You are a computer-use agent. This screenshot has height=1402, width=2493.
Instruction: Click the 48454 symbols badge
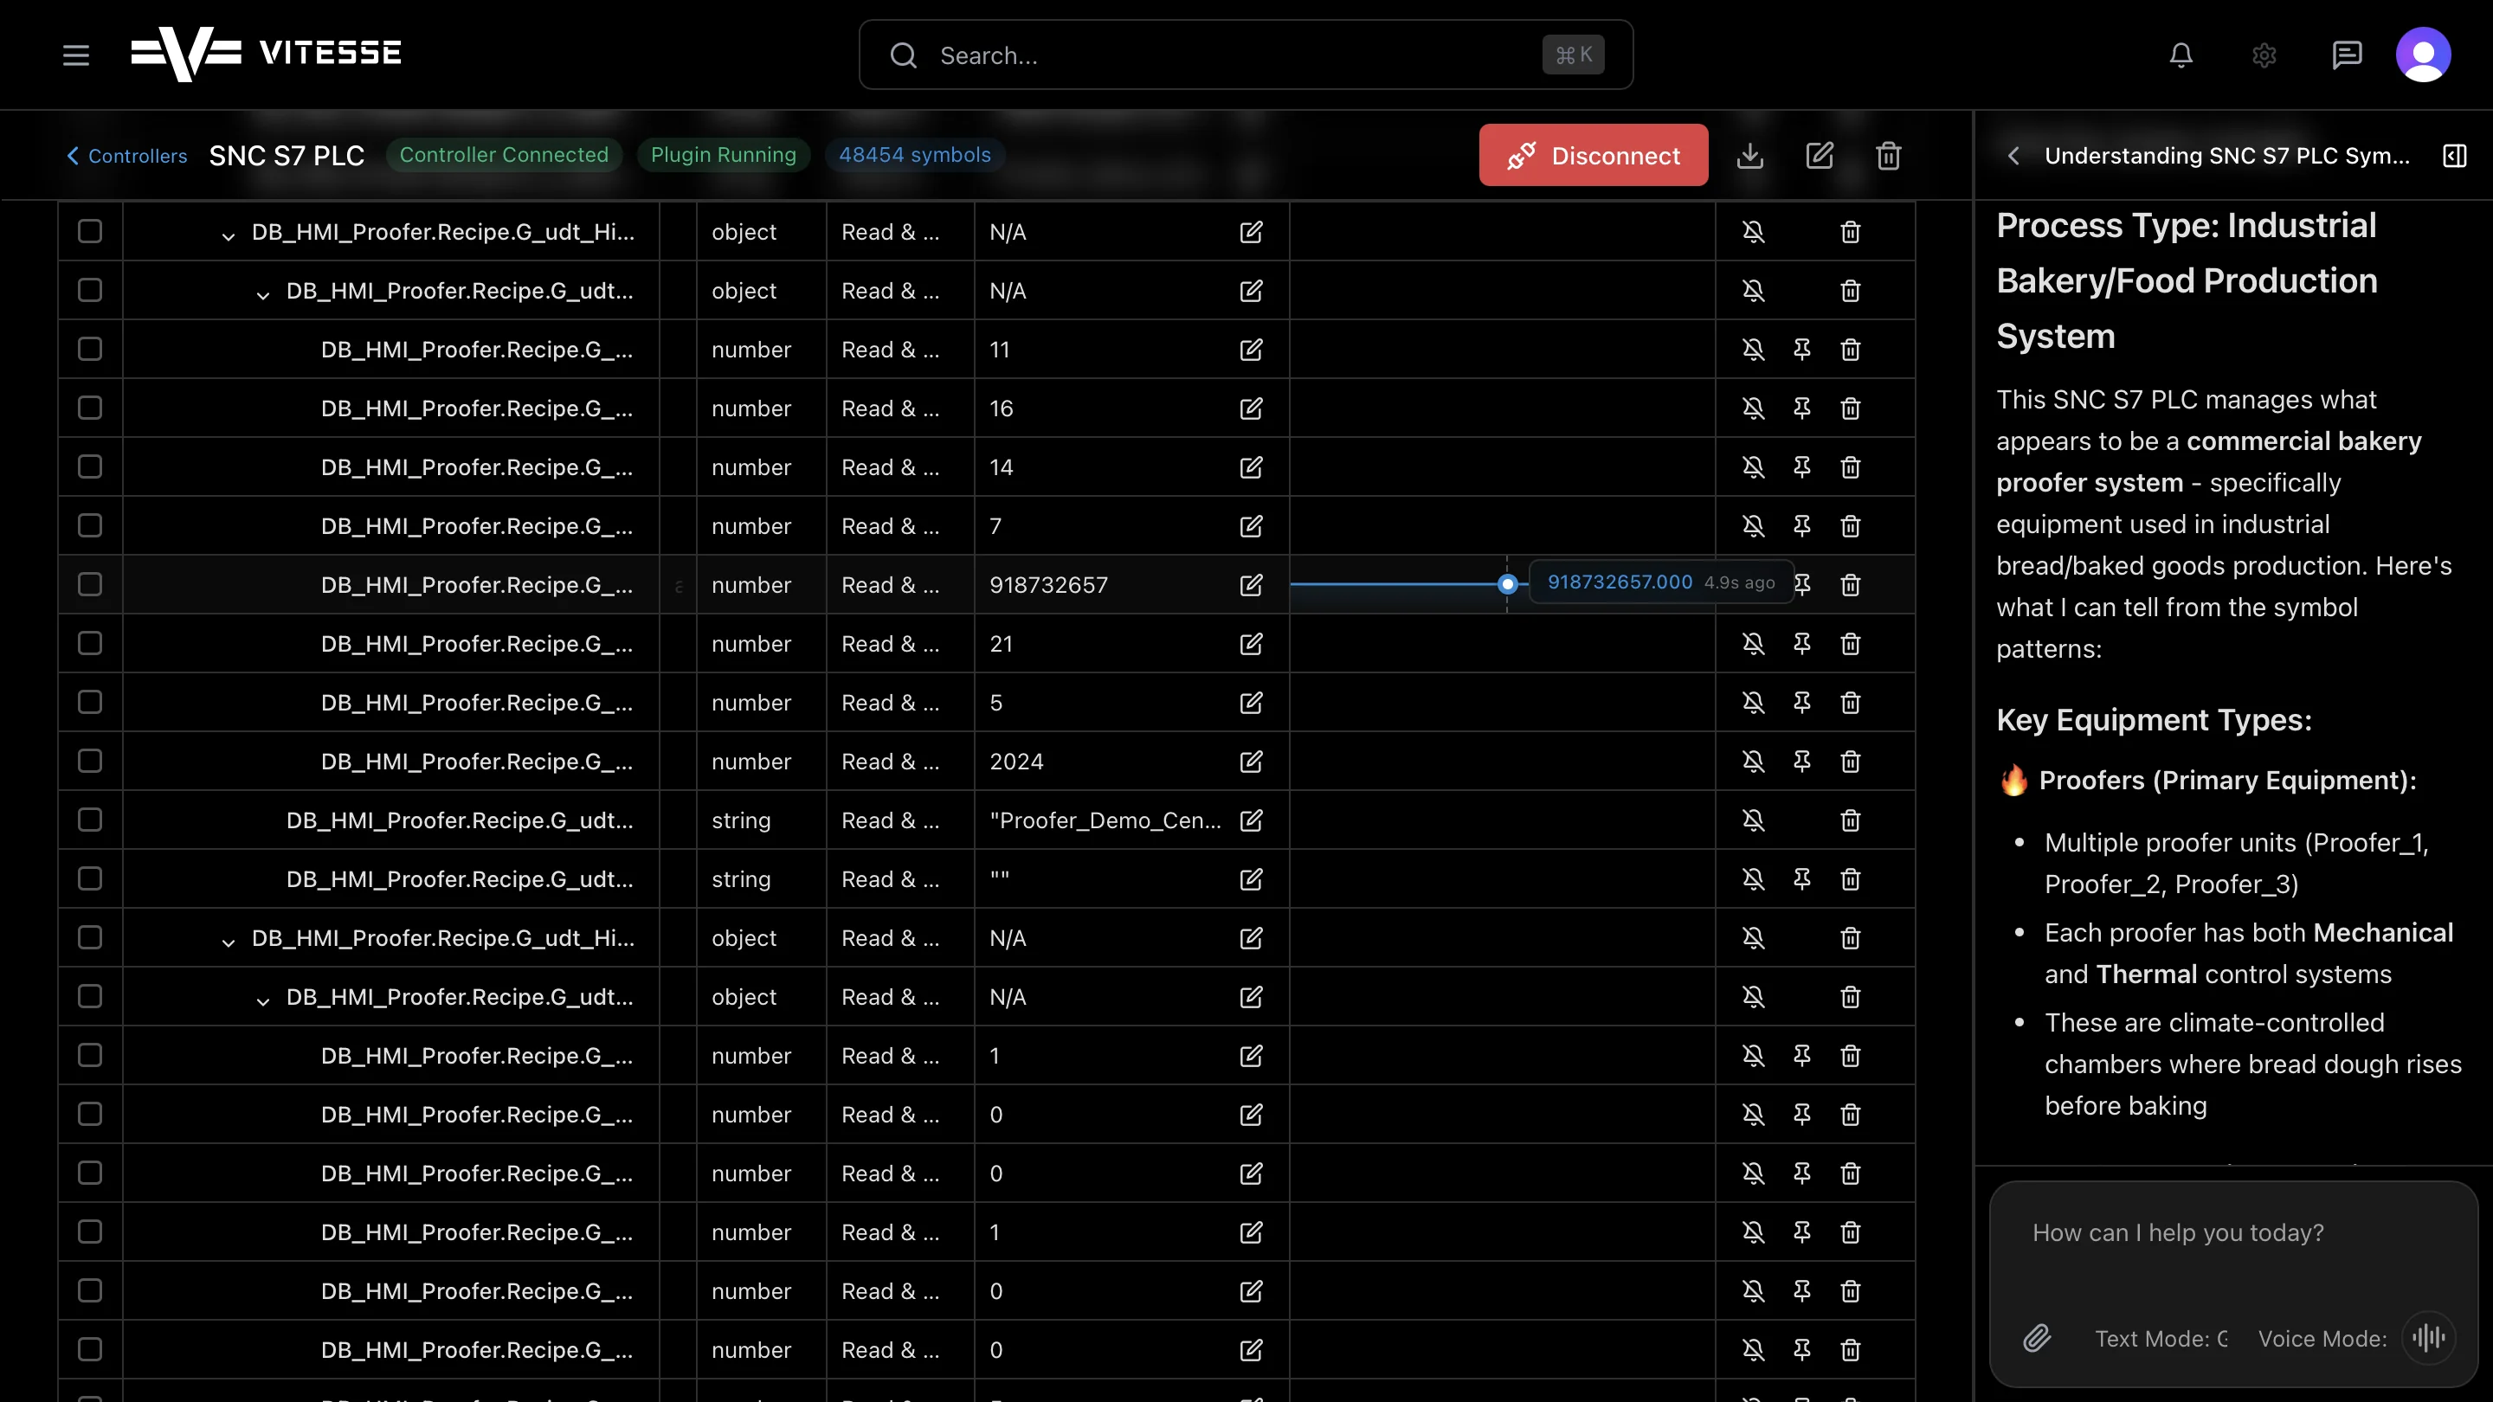click(915, 155)
